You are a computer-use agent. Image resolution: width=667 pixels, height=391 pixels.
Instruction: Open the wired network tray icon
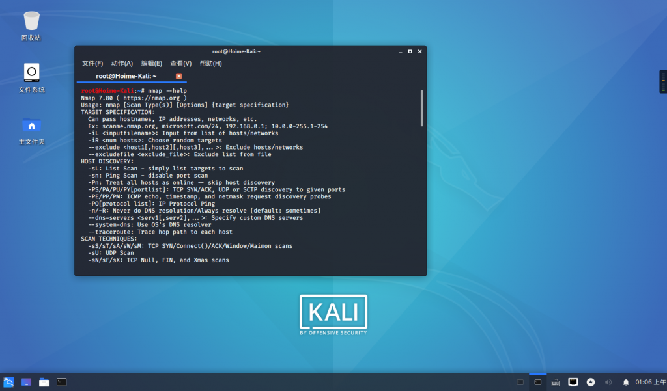[x=573, y=382]
